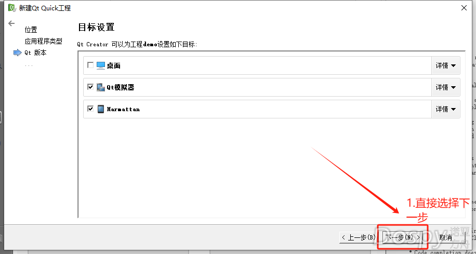Click the 取消 cancel button
This screenshot has width=476, height=254.
coord(445,237)
